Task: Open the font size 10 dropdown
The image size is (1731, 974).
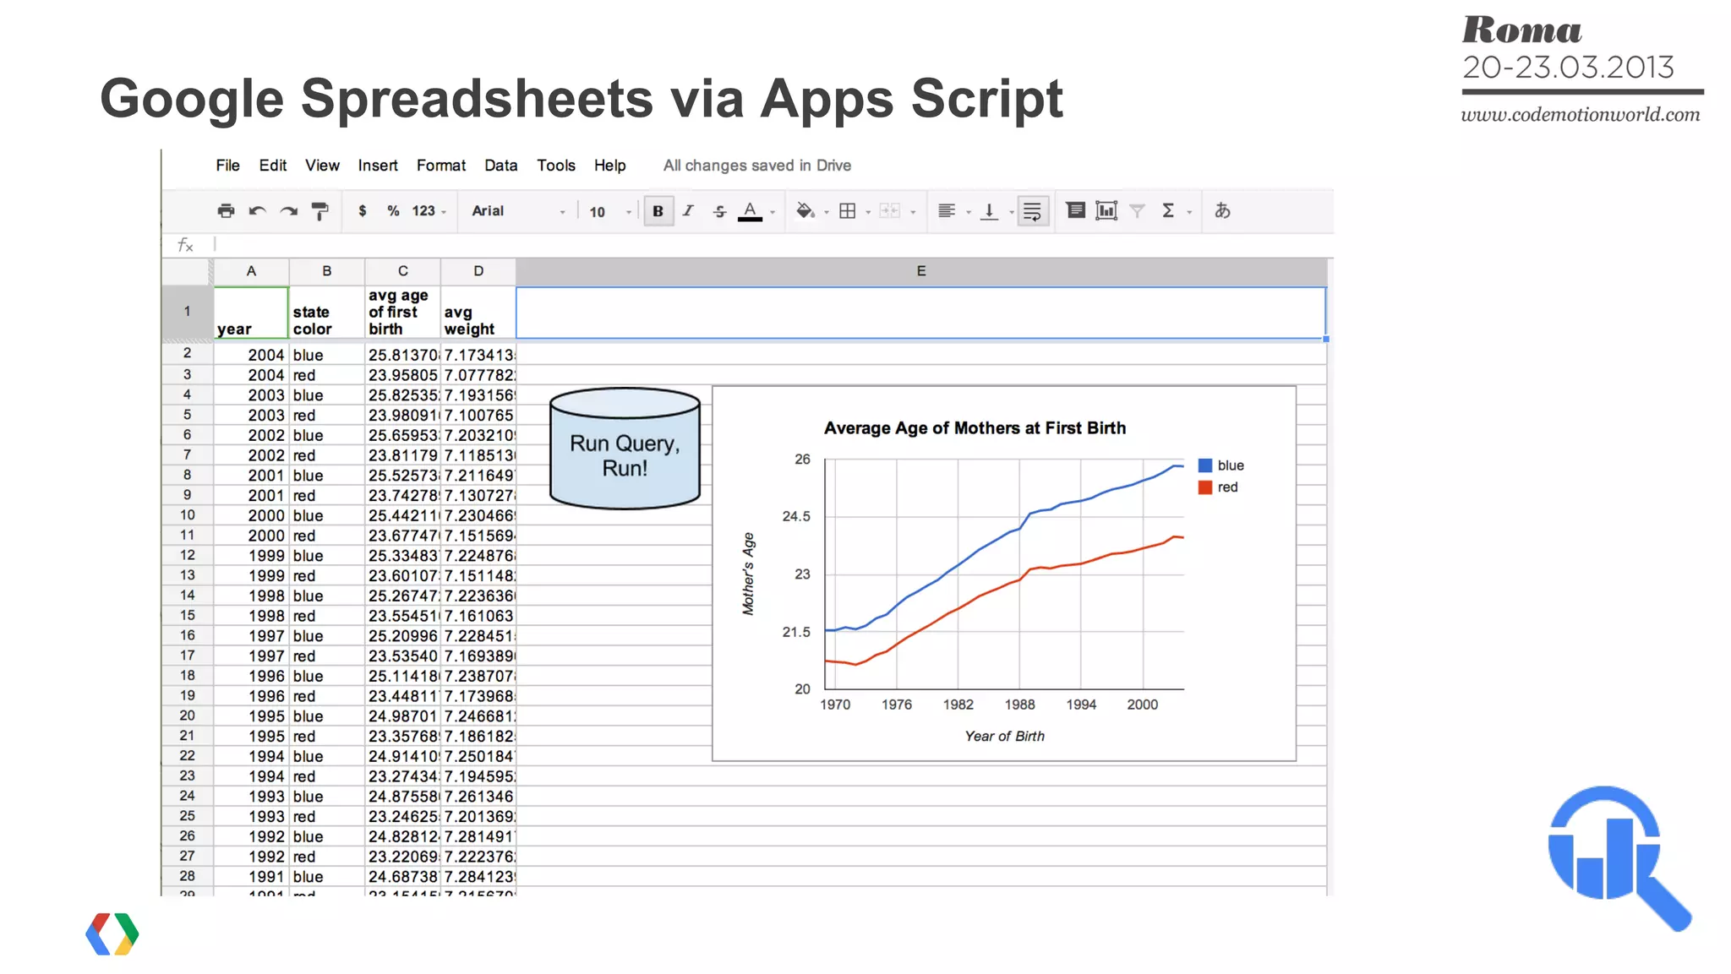Action: point(610,212)
